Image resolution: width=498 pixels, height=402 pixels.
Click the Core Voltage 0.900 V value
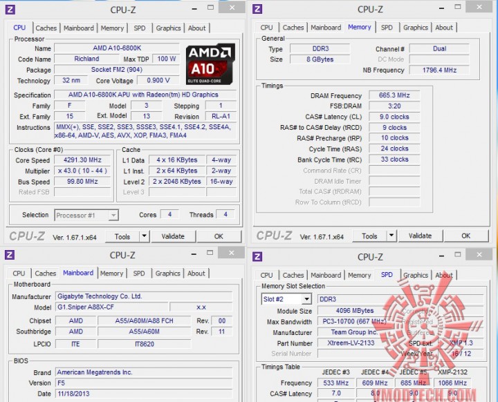(x=158, y=80)
